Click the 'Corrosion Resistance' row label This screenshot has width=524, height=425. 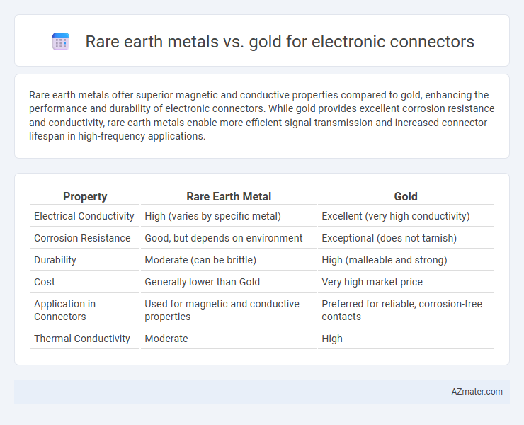pyautogui.click(x=82, y=238)
